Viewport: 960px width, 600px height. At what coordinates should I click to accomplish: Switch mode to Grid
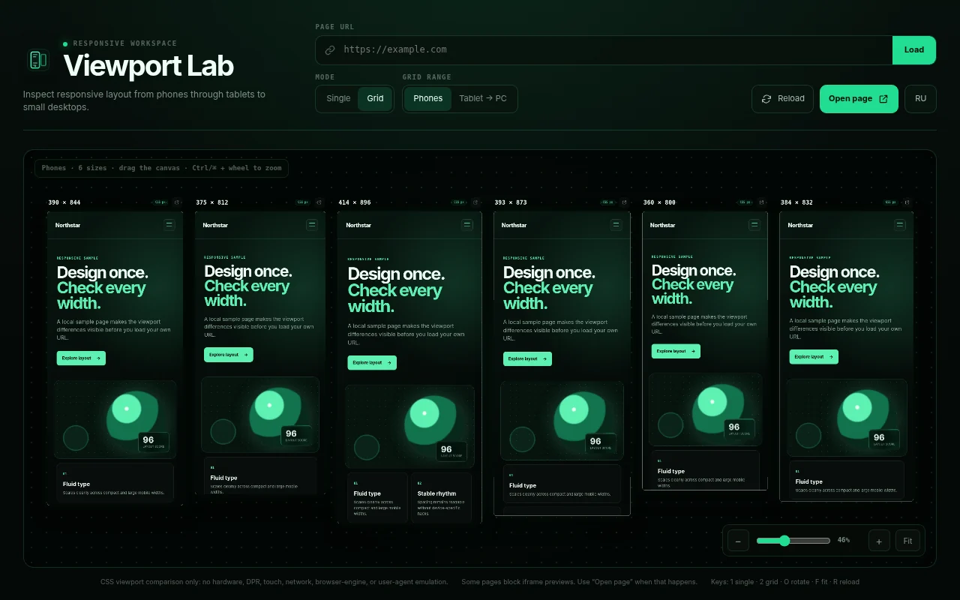[x=375, y=98]
